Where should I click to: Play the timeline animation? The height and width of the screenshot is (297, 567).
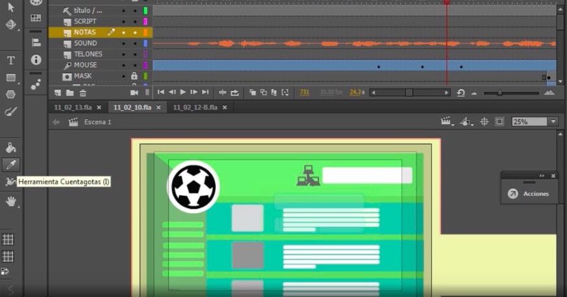coord(183,92)
